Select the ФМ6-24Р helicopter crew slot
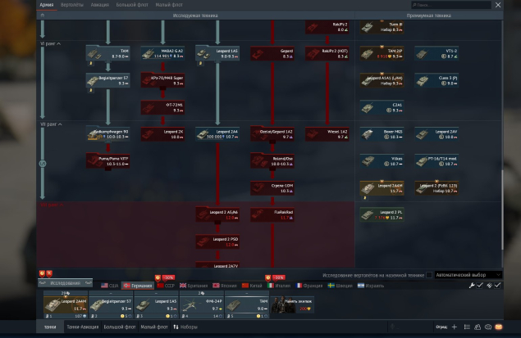The image size is (521, 338). click(x=202, y=305)
